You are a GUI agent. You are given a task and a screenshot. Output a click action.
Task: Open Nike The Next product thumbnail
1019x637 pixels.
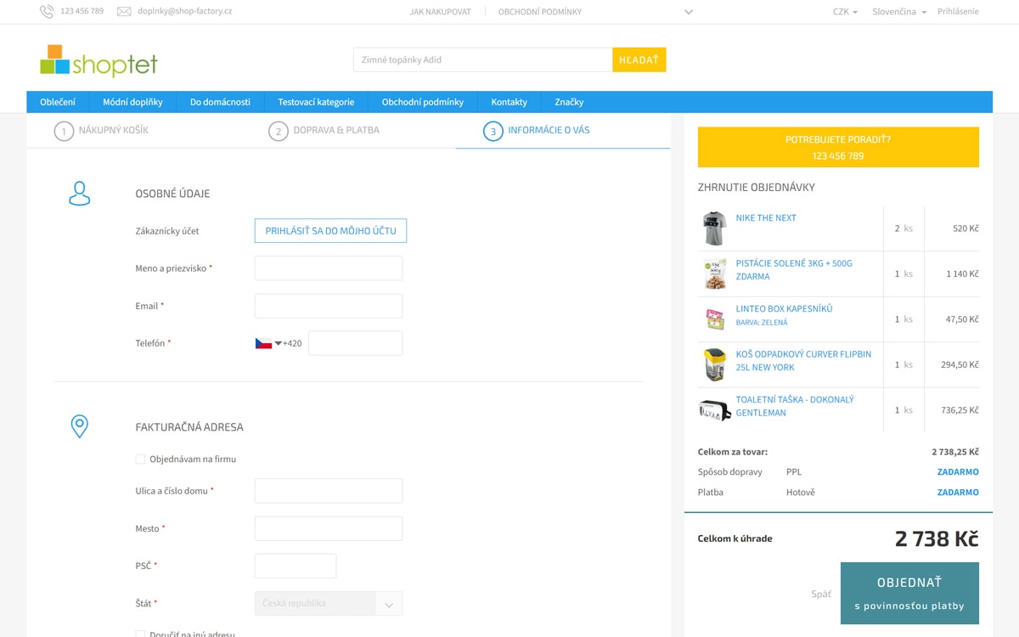point(715,228)
